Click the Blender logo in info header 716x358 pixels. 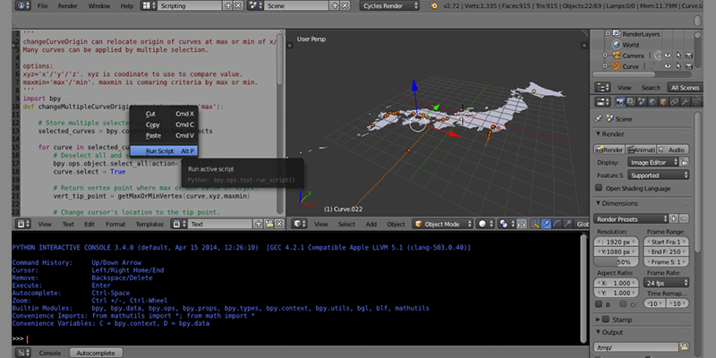435,6
